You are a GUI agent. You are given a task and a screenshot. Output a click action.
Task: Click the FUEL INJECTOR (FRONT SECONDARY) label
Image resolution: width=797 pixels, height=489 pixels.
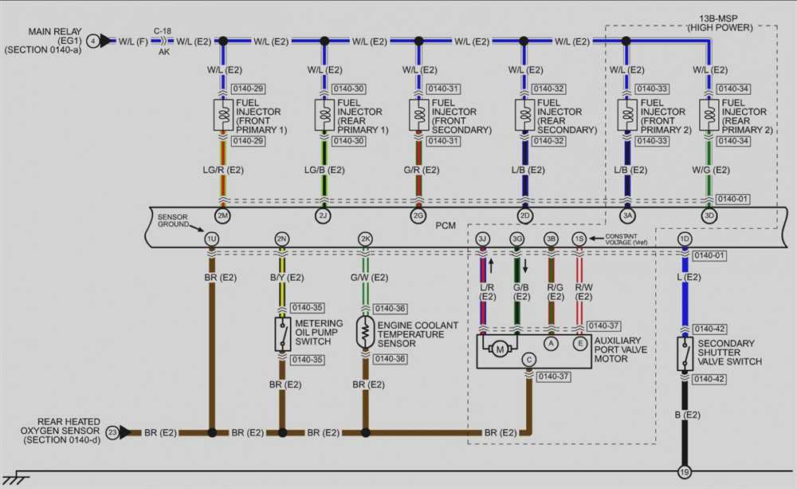point(461,116)
